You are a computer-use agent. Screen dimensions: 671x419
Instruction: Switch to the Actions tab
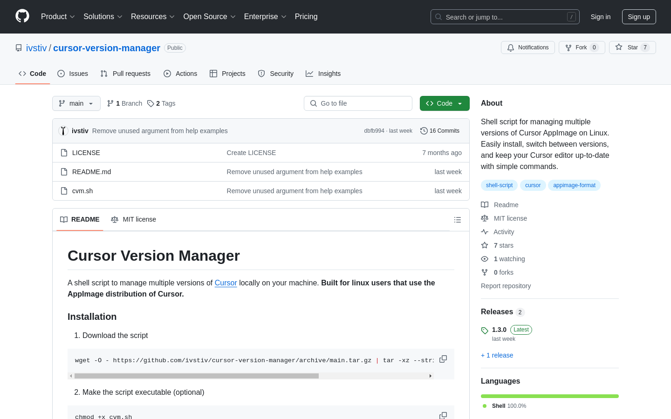(x=180, y=74)
